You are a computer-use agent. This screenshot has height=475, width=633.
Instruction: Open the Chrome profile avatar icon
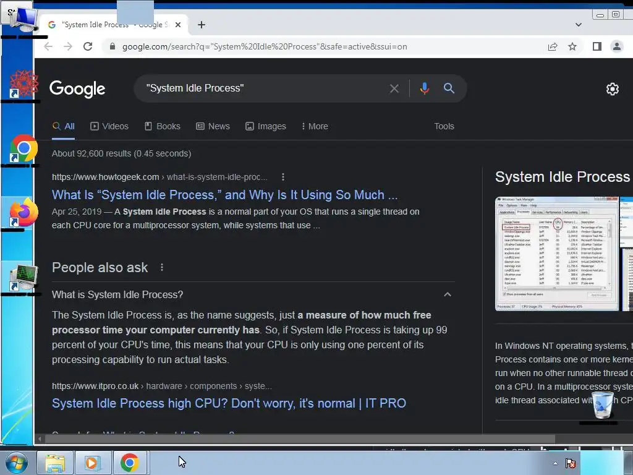[617, 46]
